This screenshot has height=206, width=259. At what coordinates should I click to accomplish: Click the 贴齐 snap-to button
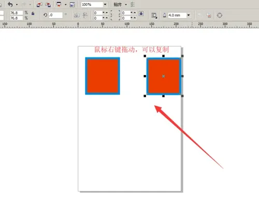(x=118, y=5)
